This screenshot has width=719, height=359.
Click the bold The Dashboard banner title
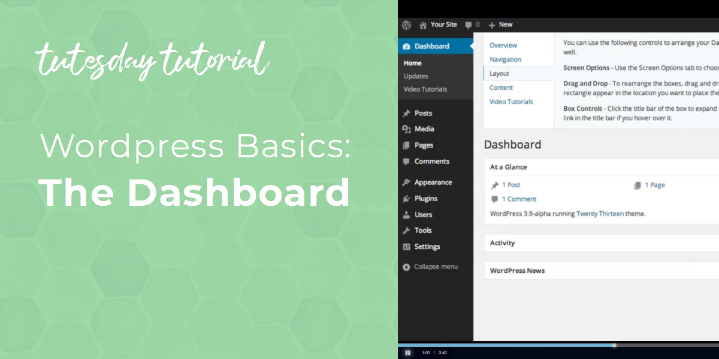click(x=195, y=191)
